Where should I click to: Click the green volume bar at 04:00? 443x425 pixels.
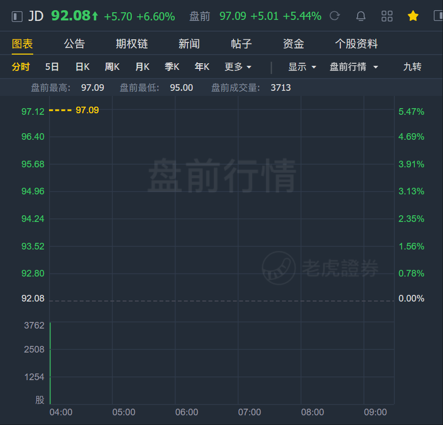(x=50, y=363)
